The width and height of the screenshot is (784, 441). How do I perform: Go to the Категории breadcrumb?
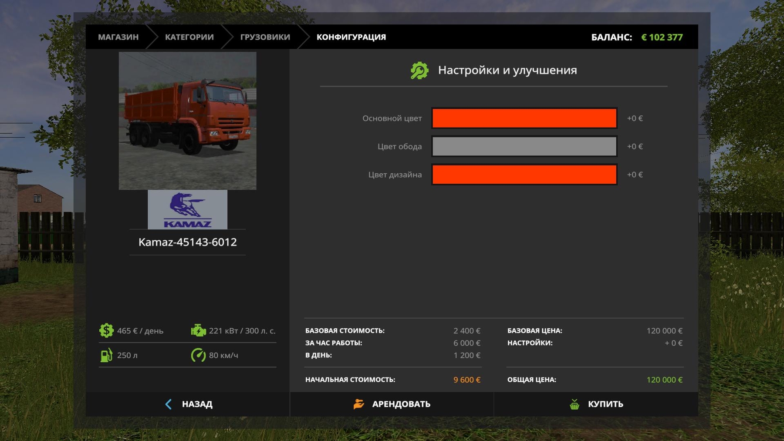[x=189, y=37]
